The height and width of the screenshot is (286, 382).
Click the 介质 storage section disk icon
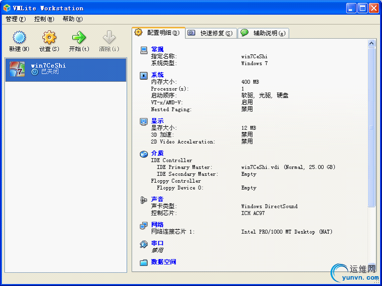click(144, 154)
